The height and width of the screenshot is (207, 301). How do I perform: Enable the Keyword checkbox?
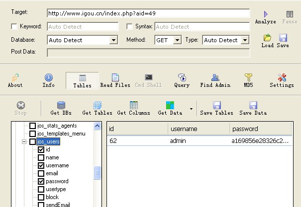click(14, 26)
